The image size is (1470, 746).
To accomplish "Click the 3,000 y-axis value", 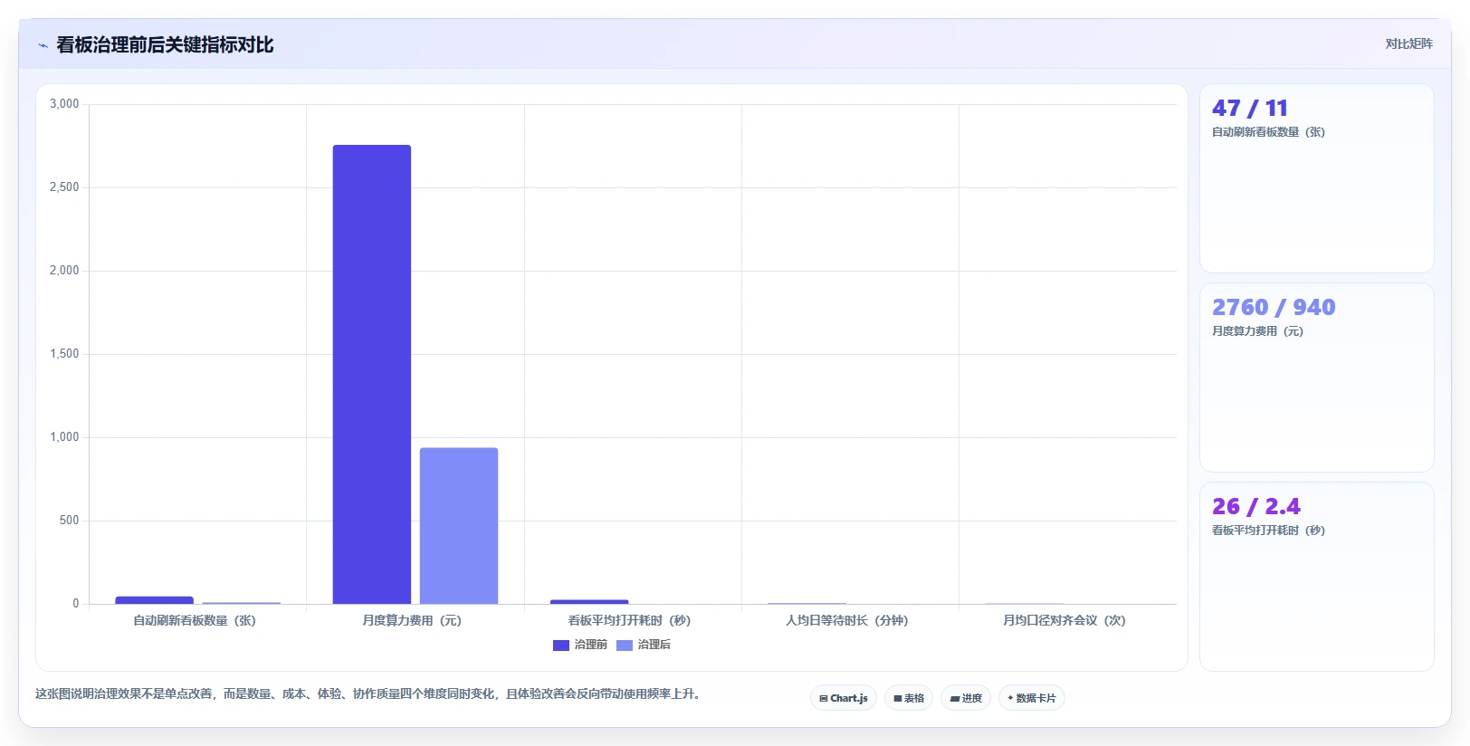I will (x=64, y=104).
